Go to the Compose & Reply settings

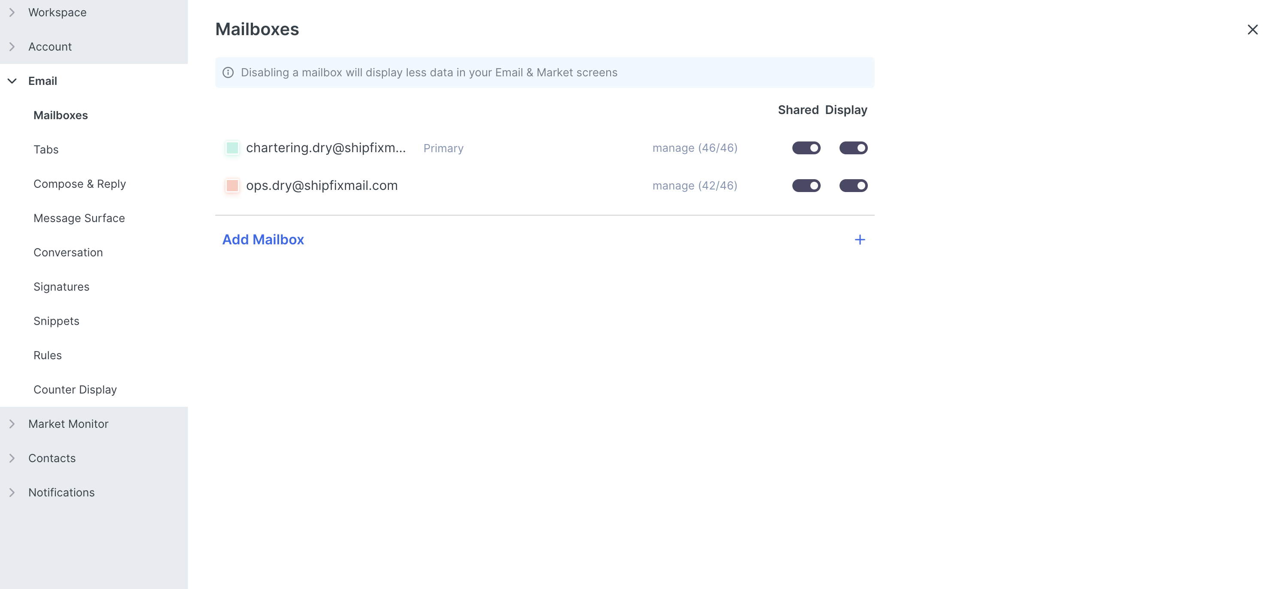click(x=80, y=184)
